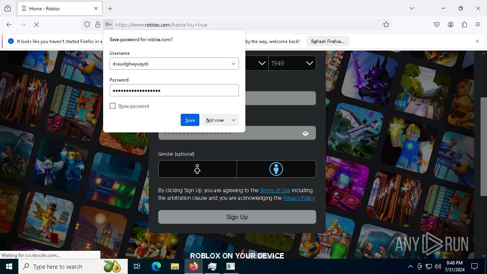
Task: Open the Extensions puzzle icon
Action: (464, 25)
